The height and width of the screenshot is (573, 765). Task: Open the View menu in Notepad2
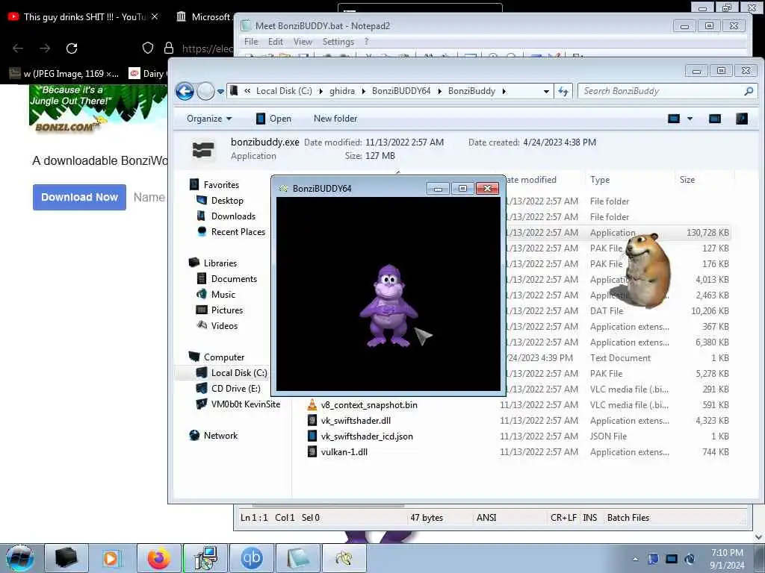tap(303, 42)
